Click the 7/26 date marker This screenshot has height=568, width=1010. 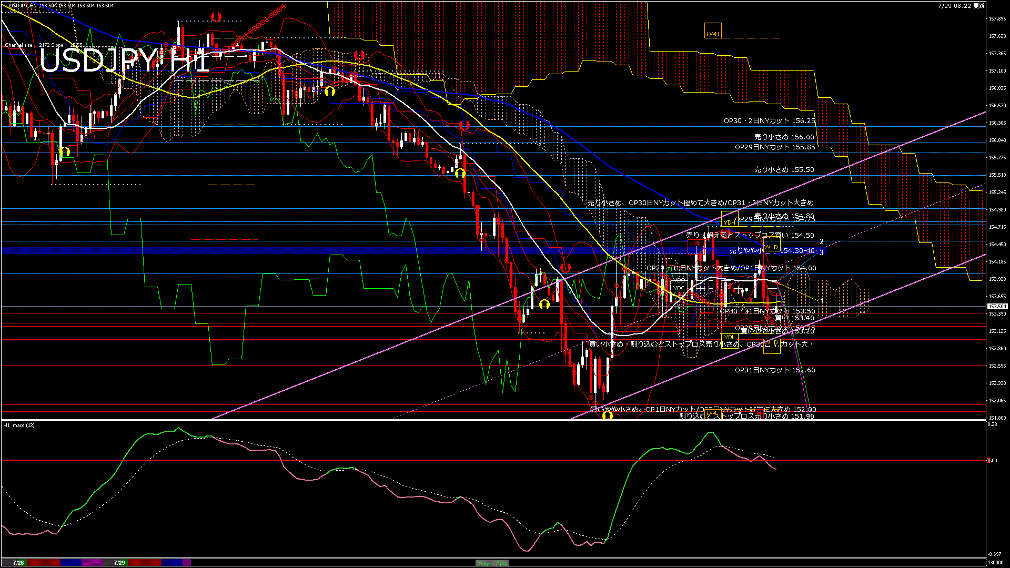[18, 563]
